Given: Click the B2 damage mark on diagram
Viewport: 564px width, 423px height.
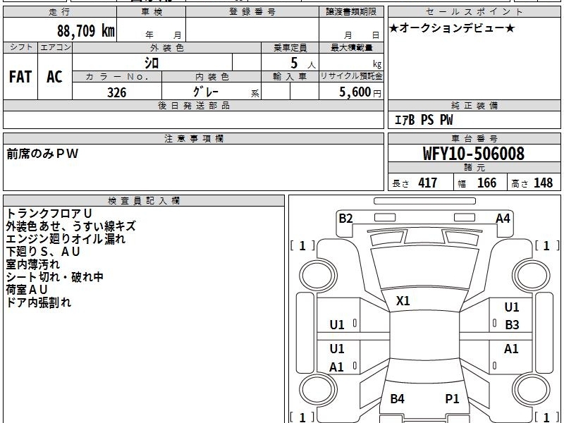Looking at the screenshot, I should point(345,219).
